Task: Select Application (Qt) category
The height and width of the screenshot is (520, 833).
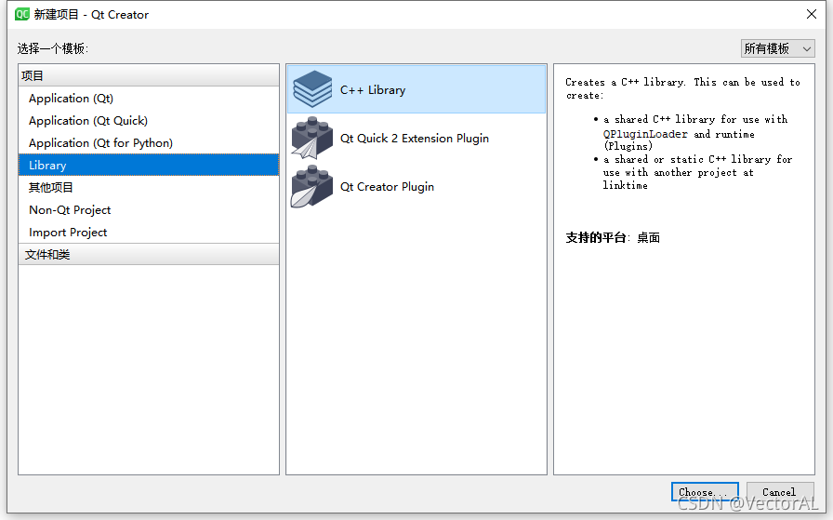Action: click(x=149, y=99)
